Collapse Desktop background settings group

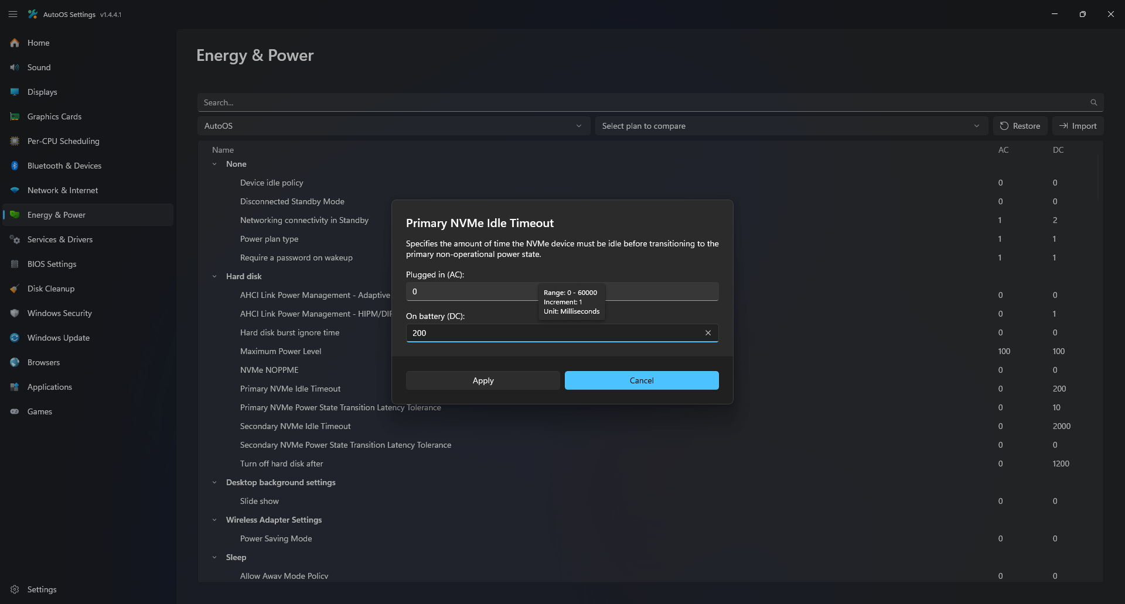pyautogui.click(x=214, y=482)
